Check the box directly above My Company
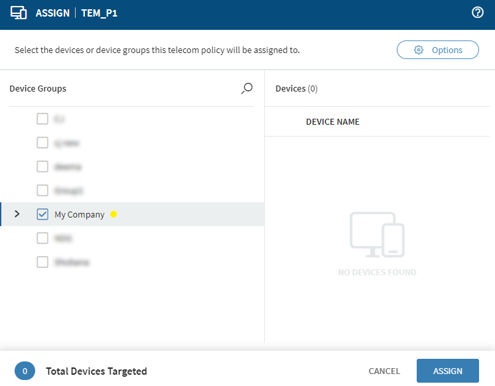 pos(42,190)
